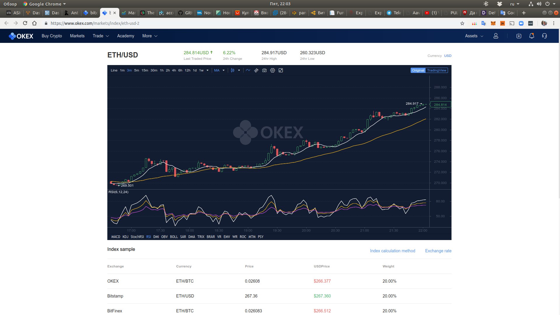The height and width of the screenshot is (315, 560).
Task: Expand the More menu
Action: [150, 36]
